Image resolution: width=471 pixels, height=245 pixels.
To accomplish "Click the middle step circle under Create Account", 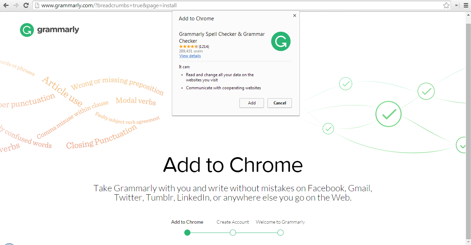I will pyautogui.click(x=233, y=233).
